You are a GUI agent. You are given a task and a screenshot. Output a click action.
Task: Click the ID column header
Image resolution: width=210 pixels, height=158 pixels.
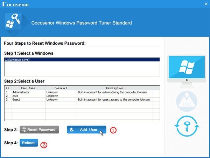[x=8, y=88]
